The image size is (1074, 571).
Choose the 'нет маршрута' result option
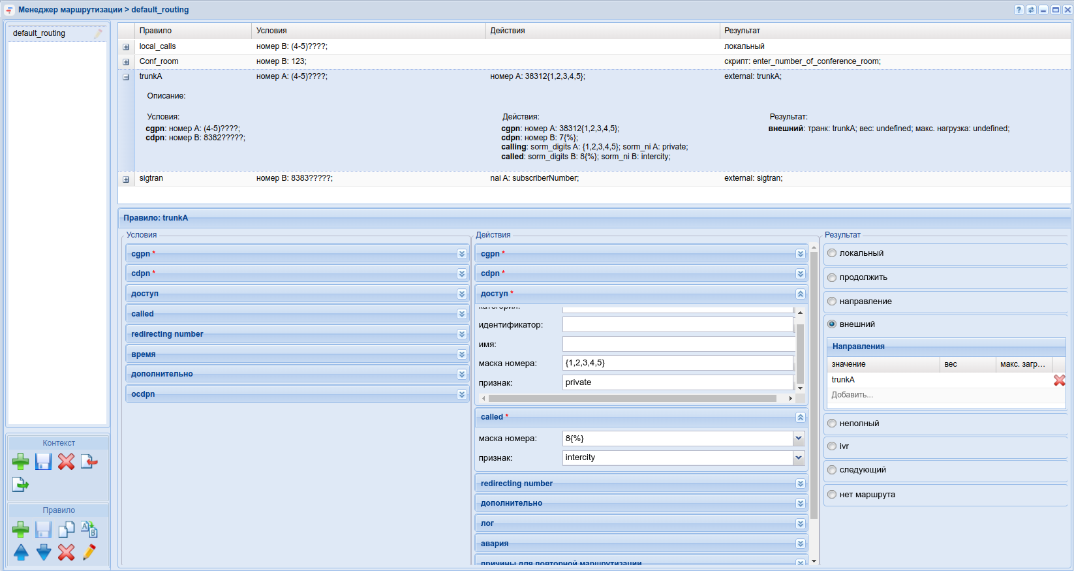point(832,495)
